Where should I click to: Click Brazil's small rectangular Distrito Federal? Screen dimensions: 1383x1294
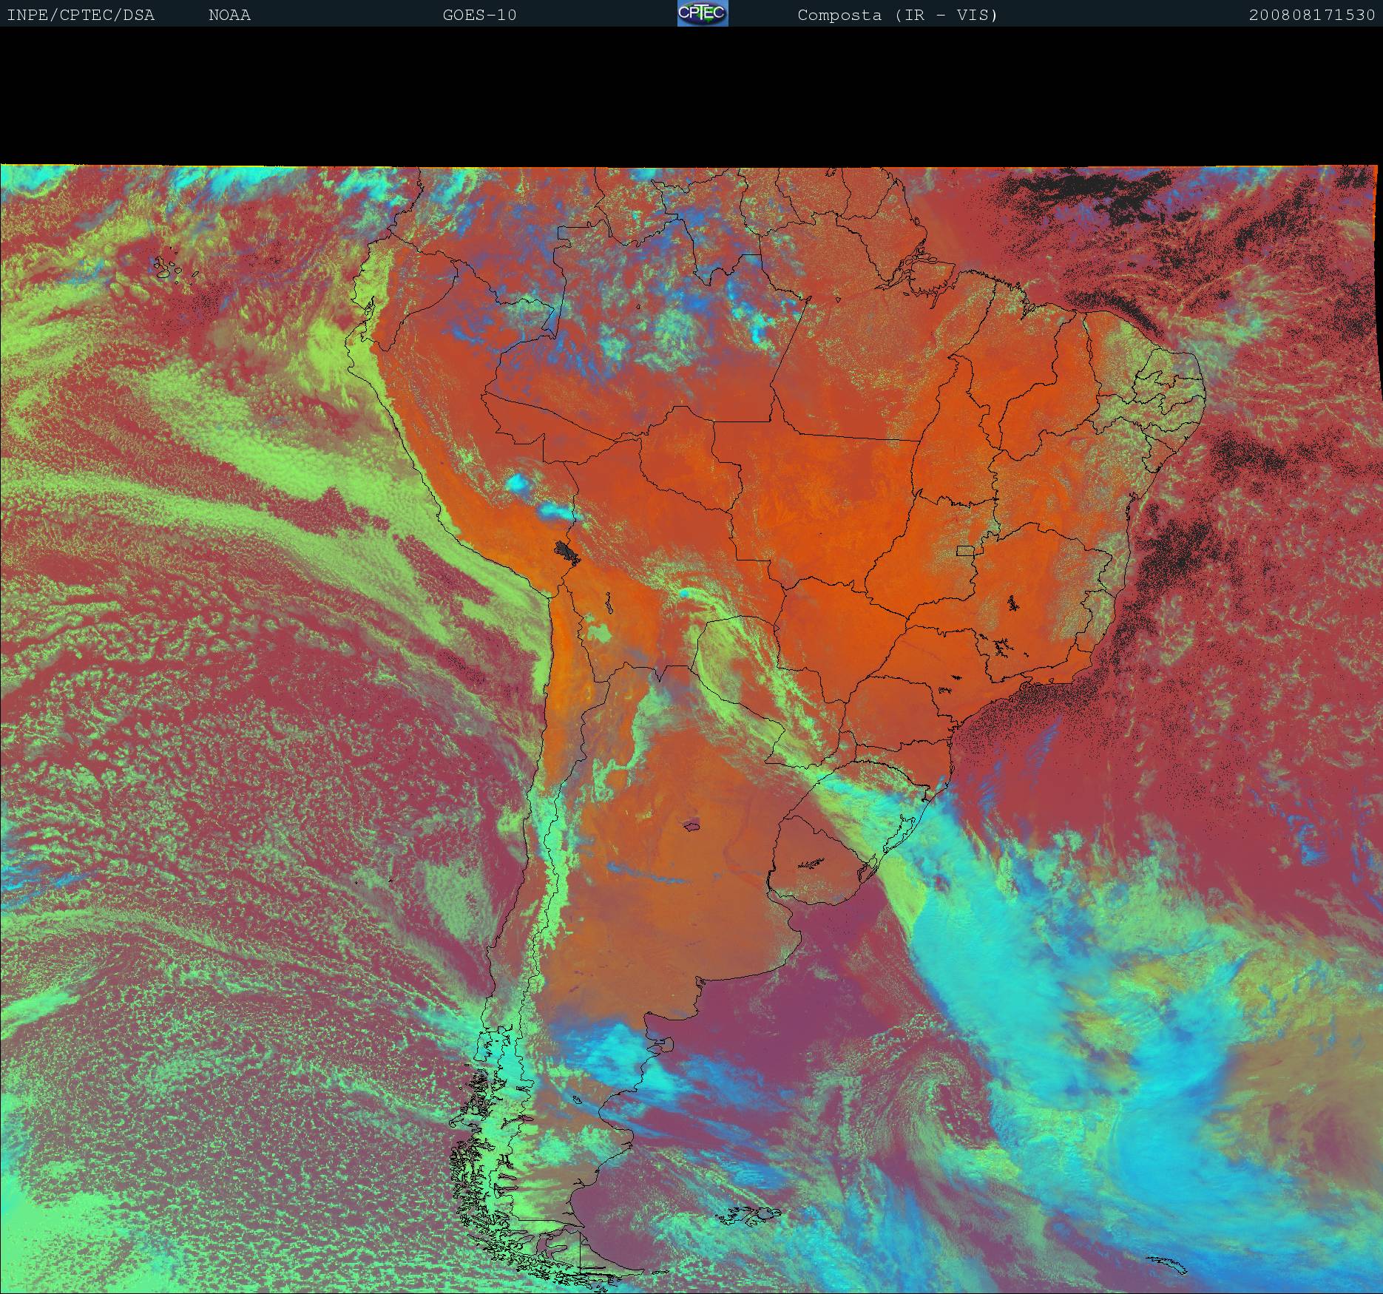click(x=966, y=550)
